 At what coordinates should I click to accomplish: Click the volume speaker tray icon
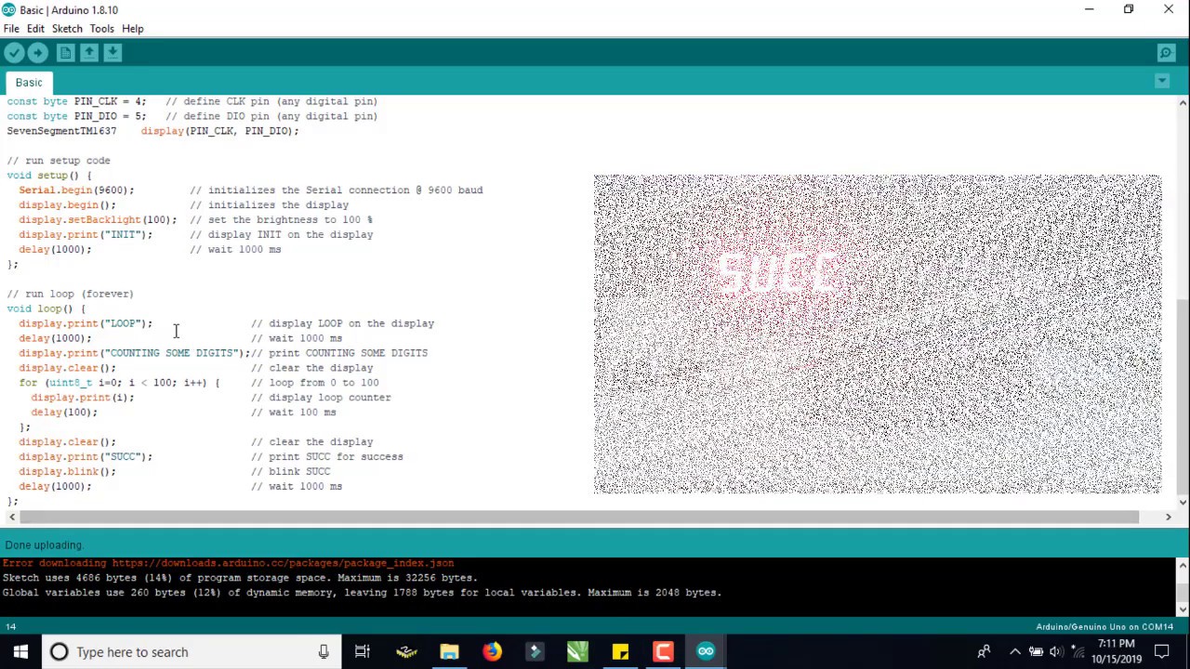pyautogui.click(x=1056, y=652)
